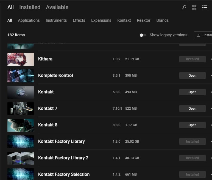Select the All category filter
This screenshot has height=180, width=212.
pos(10,20)
